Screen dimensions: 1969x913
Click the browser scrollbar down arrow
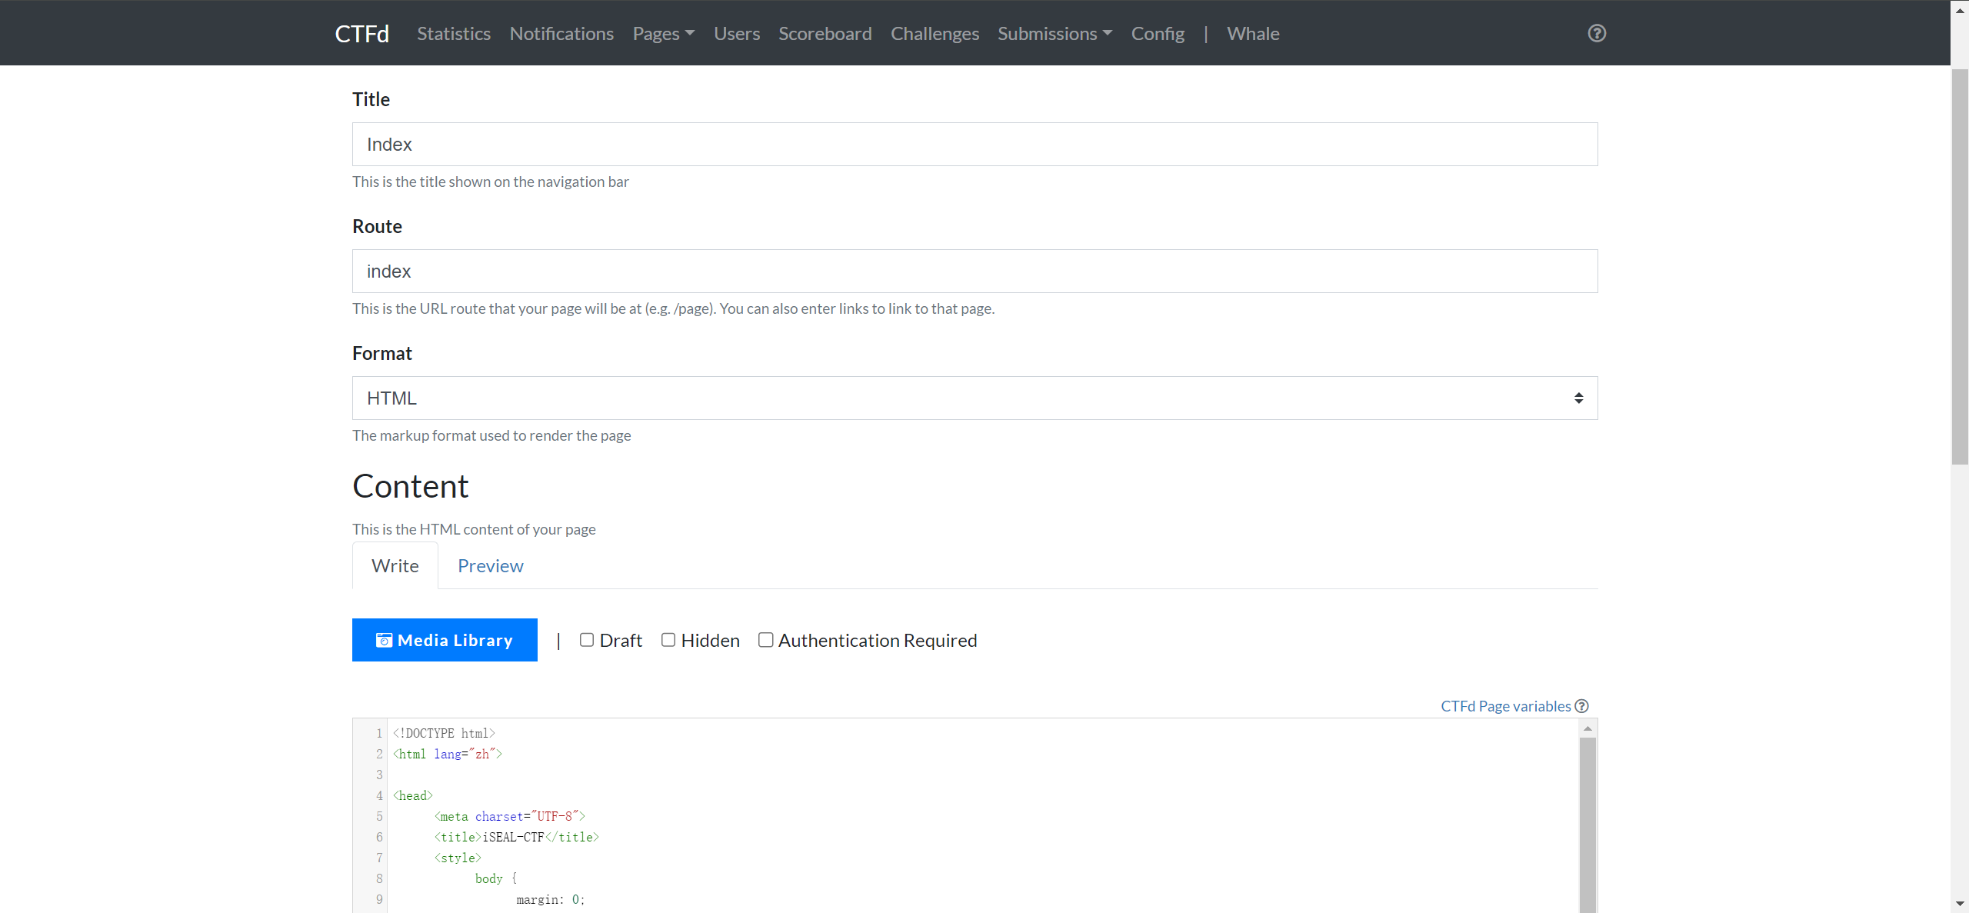(1960, 904)
